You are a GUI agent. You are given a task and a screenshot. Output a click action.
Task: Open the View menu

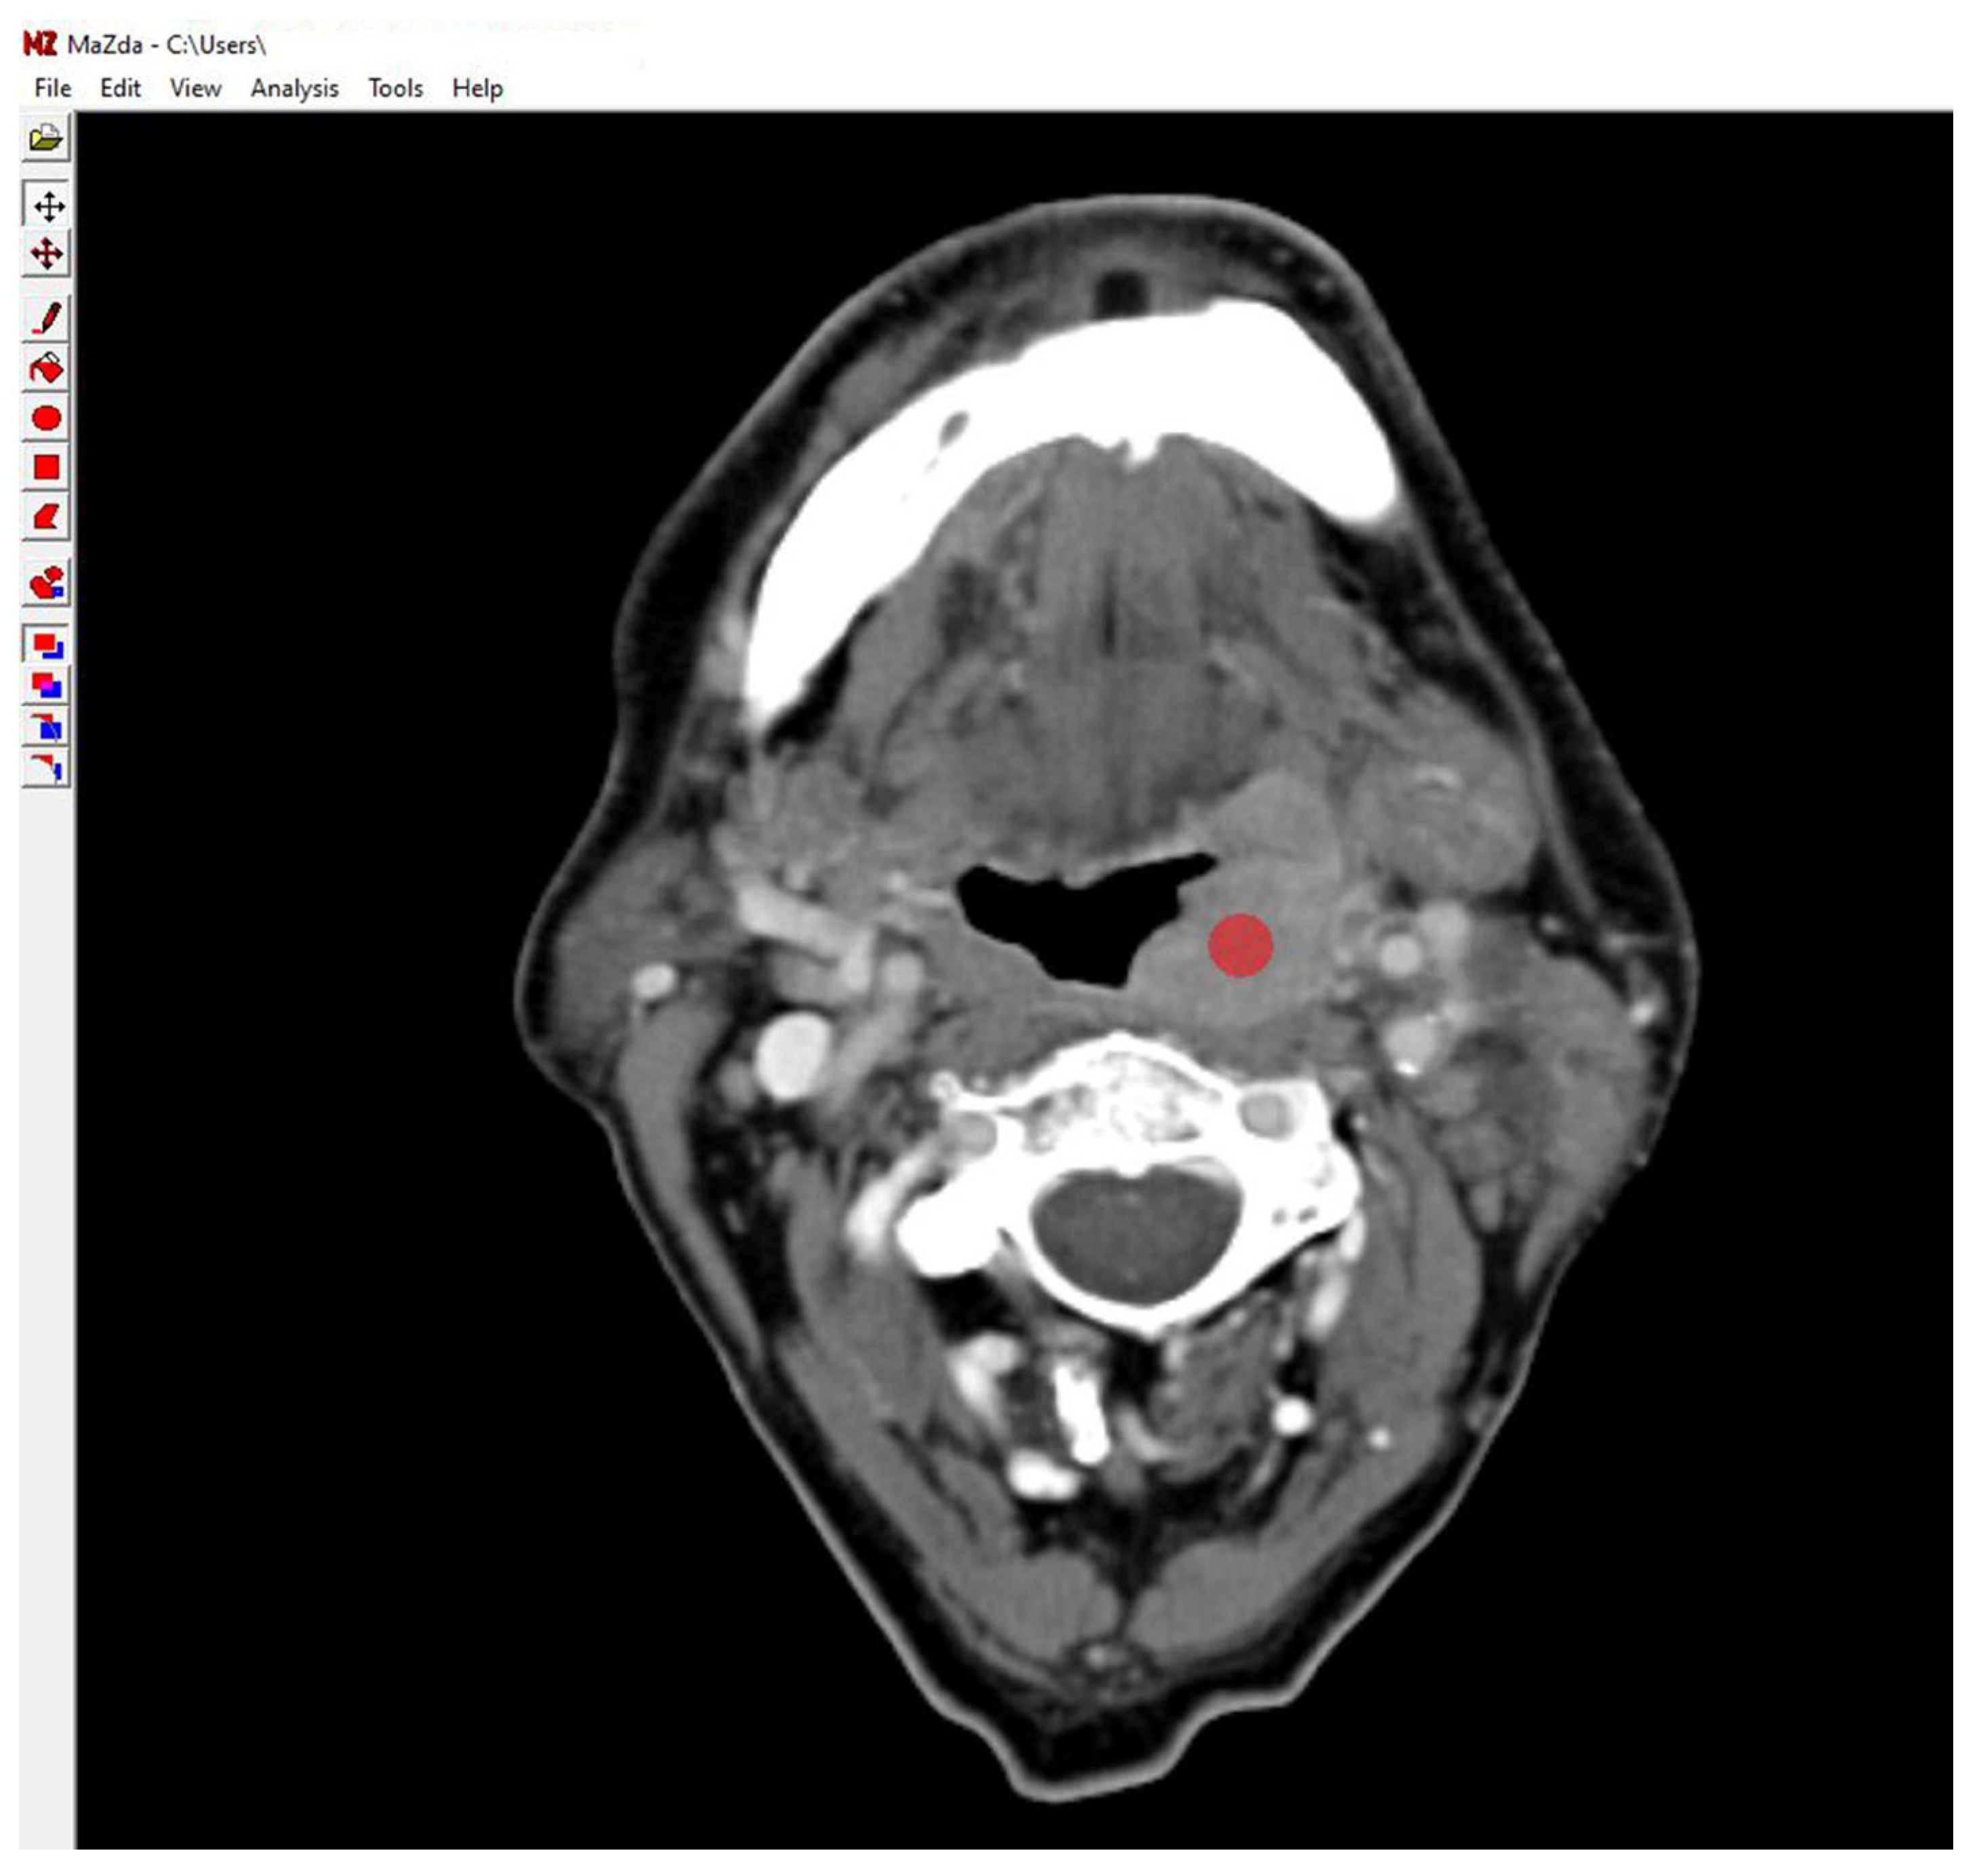point(195,89)
